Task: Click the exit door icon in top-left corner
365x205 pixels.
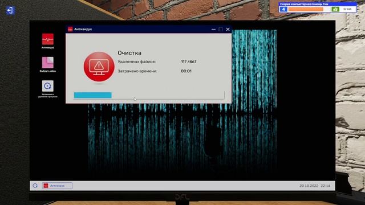Action: click(x=10, y=10)
